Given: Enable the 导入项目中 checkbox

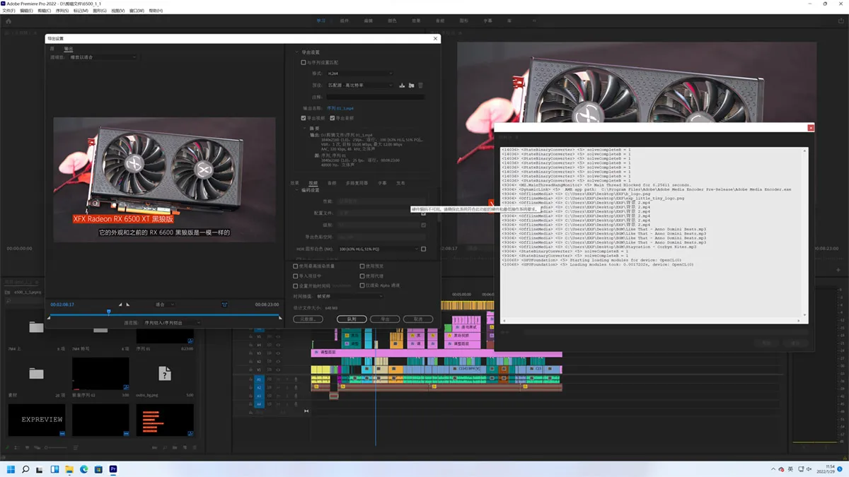Looking at the screenshot, I should pos(296,276).
